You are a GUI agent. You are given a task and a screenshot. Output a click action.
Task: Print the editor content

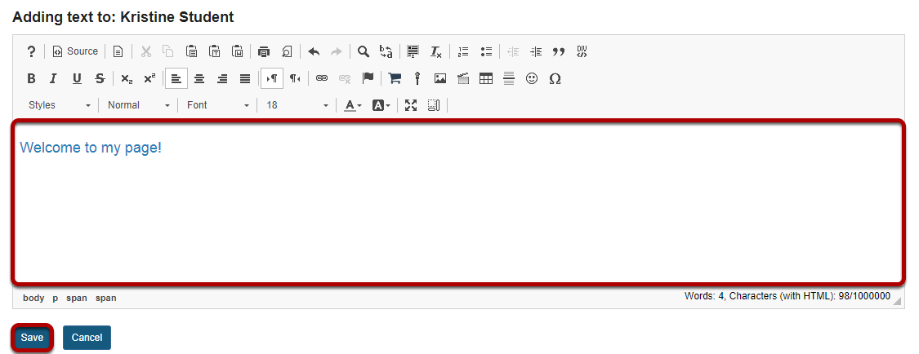265,51
